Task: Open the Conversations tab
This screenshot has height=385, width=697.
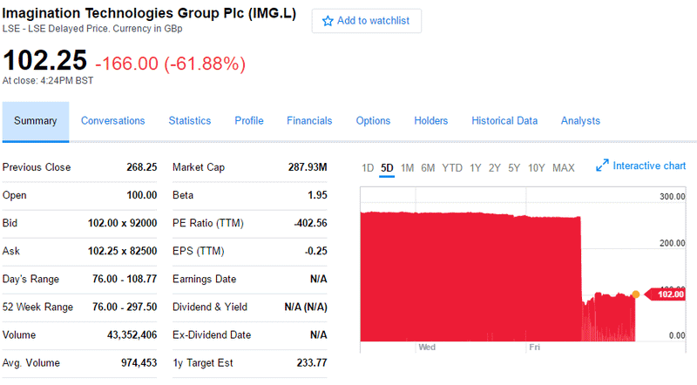Action: (x=113, y=121)
